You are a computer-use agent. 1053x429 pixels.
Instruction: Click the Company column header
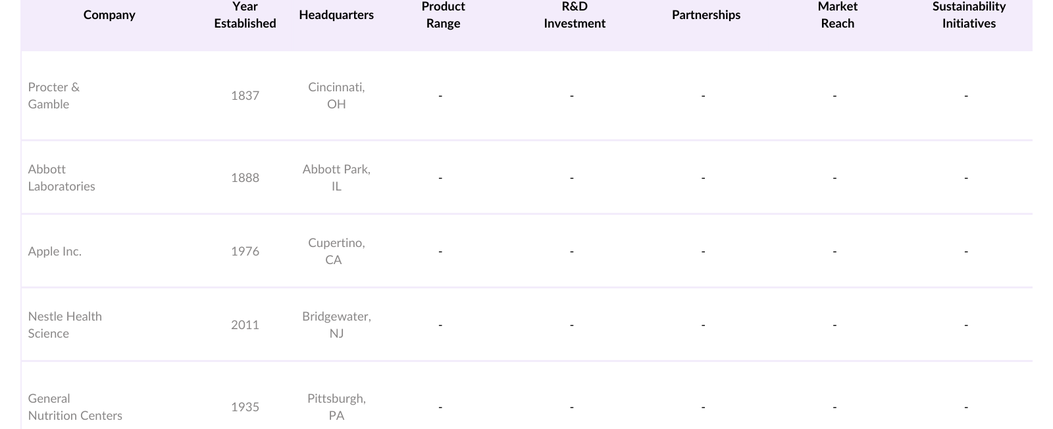pyautogui.click(x=109, y=15)
